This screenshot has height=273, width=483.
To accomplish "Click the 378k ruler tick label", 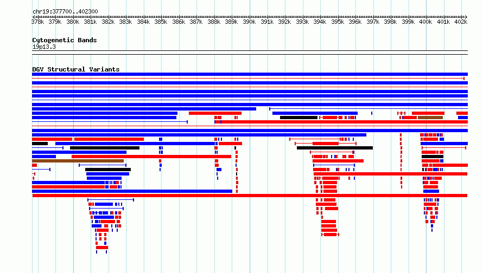I will 37,22.
